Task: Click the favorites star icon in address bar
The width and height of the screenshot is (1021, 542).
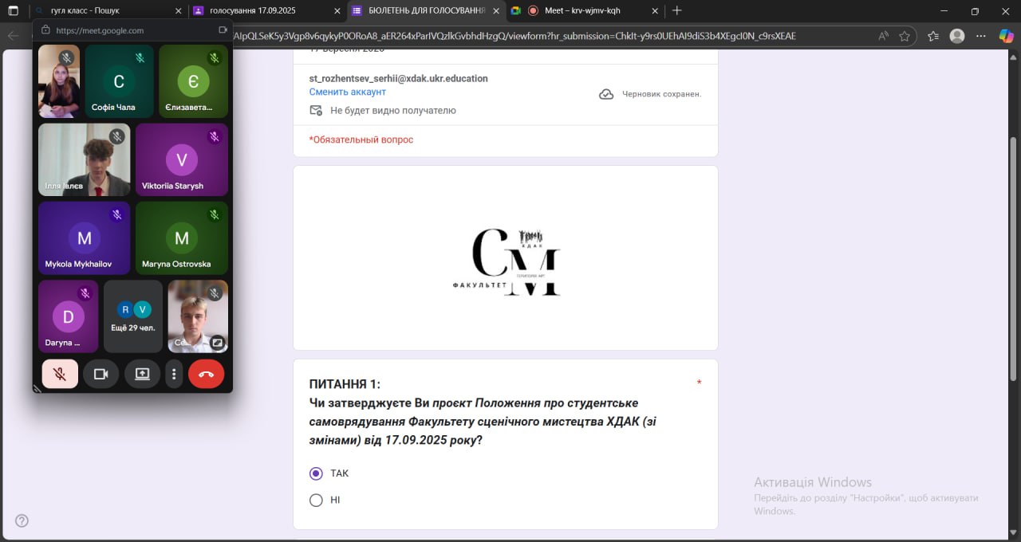Action: (905, 36)
